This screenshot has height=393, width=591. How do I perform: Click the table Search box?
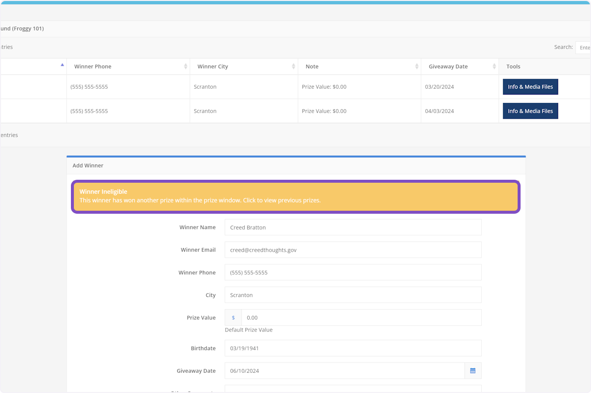click(x=583, y=47)
